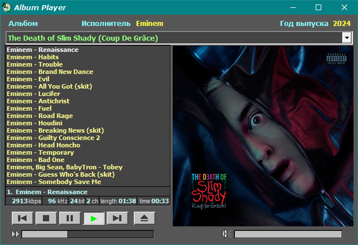Click the Previous track button
Image resolution: width=358 pixels, height=245 pixels.
(23, 218)
